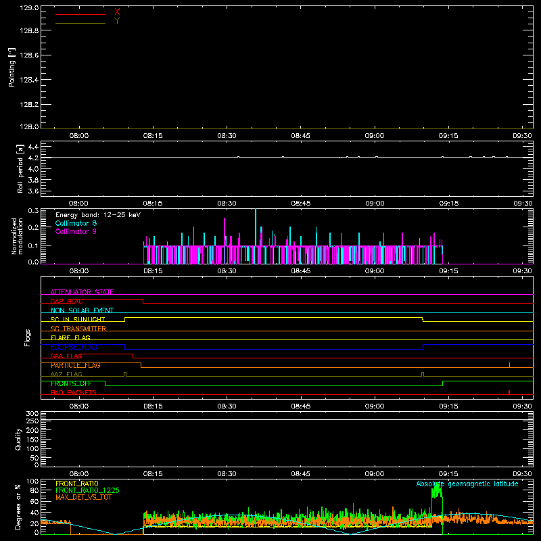Click the Quality axis title

click(x=18, y=439)
